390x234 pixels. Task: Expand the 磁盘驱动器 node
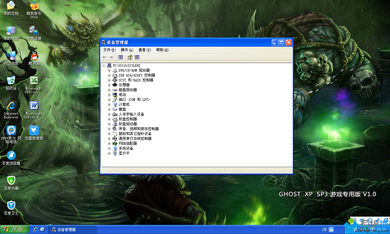pos(109,90)
